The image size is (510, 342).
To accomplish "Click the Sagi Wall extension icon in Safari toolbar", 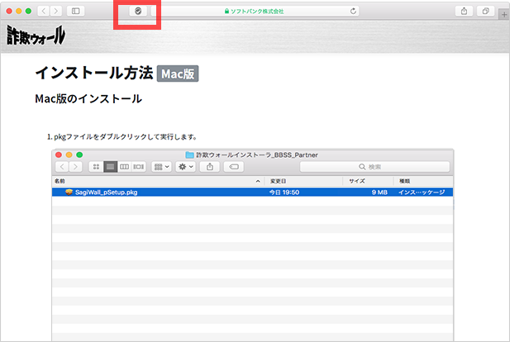I will 138,12.
